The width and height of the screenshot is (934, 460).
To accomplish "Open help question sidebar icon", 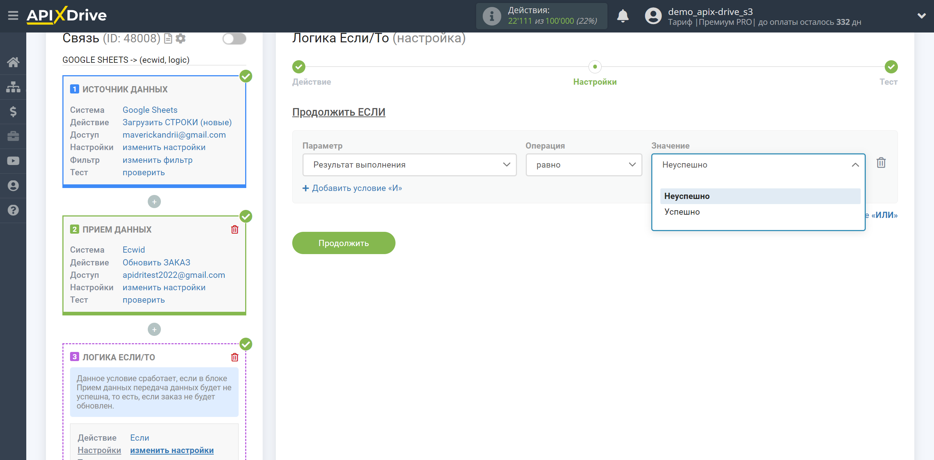I will (13, 210).
